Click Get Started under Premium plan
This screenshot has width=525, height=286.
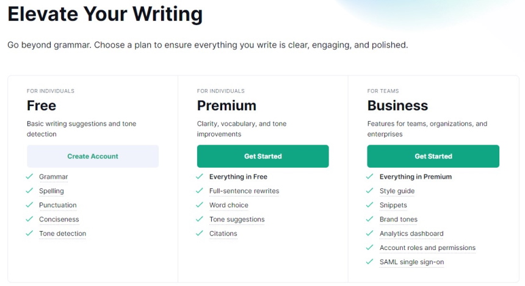pos(263,156)
